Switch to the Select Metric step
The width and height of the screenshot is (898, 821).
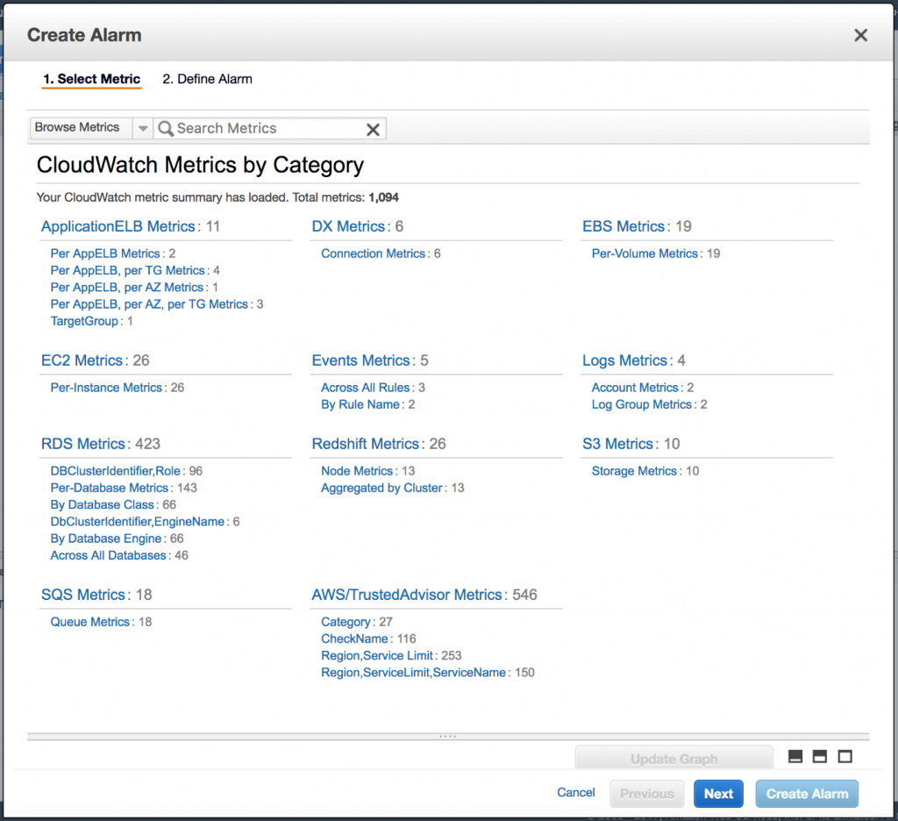[x=91, y=79]
